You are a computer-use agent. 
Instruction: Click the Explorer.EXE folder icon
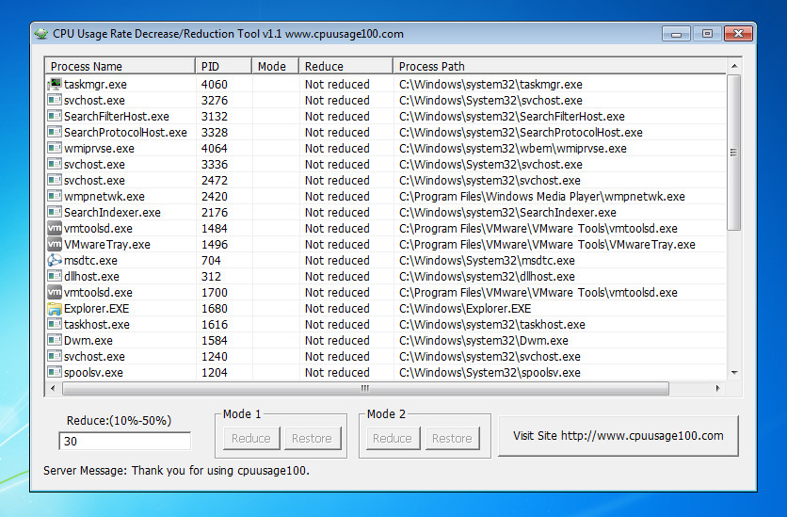(x=55, y=308)
